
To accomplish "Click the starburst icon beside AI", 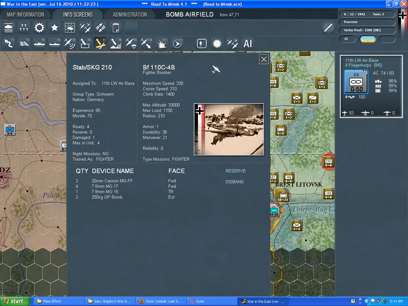I will click(217, 43).
